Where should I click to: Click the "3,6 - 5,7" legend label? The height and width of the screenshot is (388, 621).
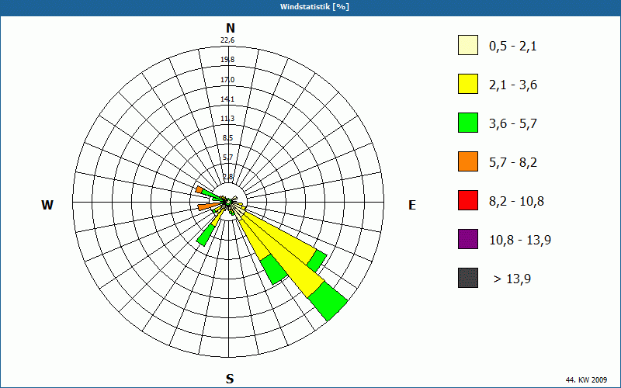click(x=513, y=124)
